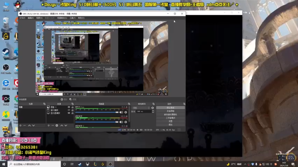Click the audio mixer vertical scrollbar

pos(129,114)
